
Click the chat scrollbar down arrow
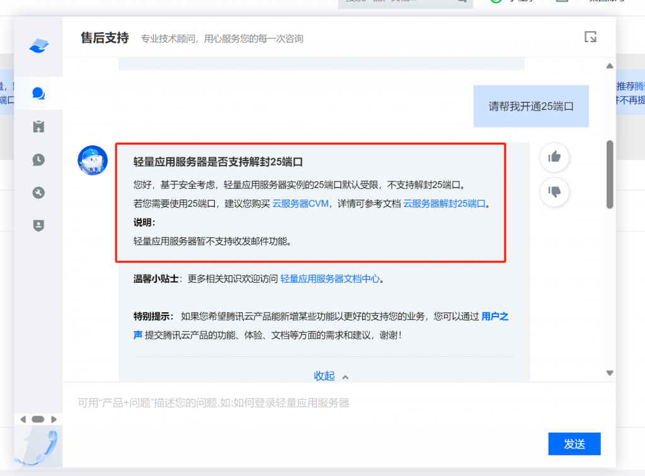tap(610, 373)
